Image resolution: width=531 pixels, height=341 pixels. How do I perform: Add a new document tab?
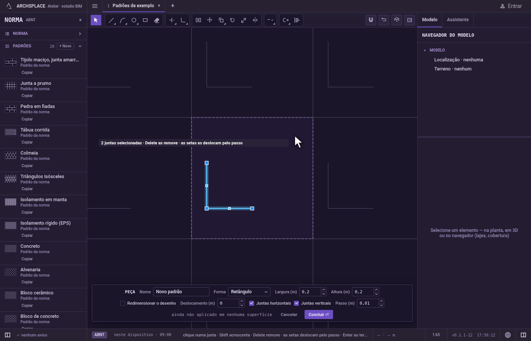pyautogui.click(x=173, y=6)
